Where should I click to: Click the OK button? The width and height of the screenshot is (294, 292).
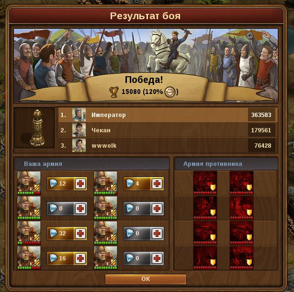pos(146,279)
